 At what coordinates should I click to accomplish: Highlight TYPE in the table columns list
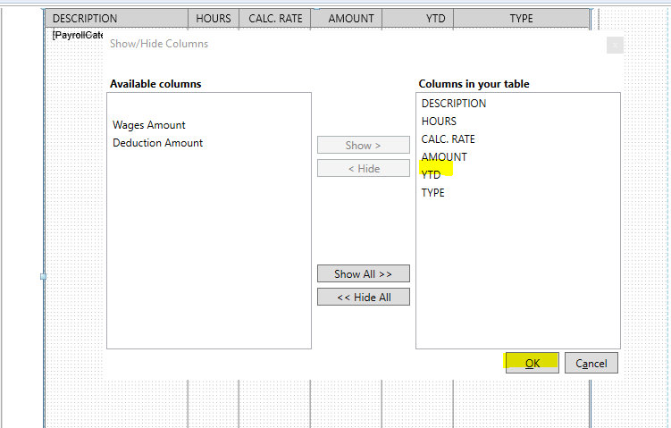point(432,193)
